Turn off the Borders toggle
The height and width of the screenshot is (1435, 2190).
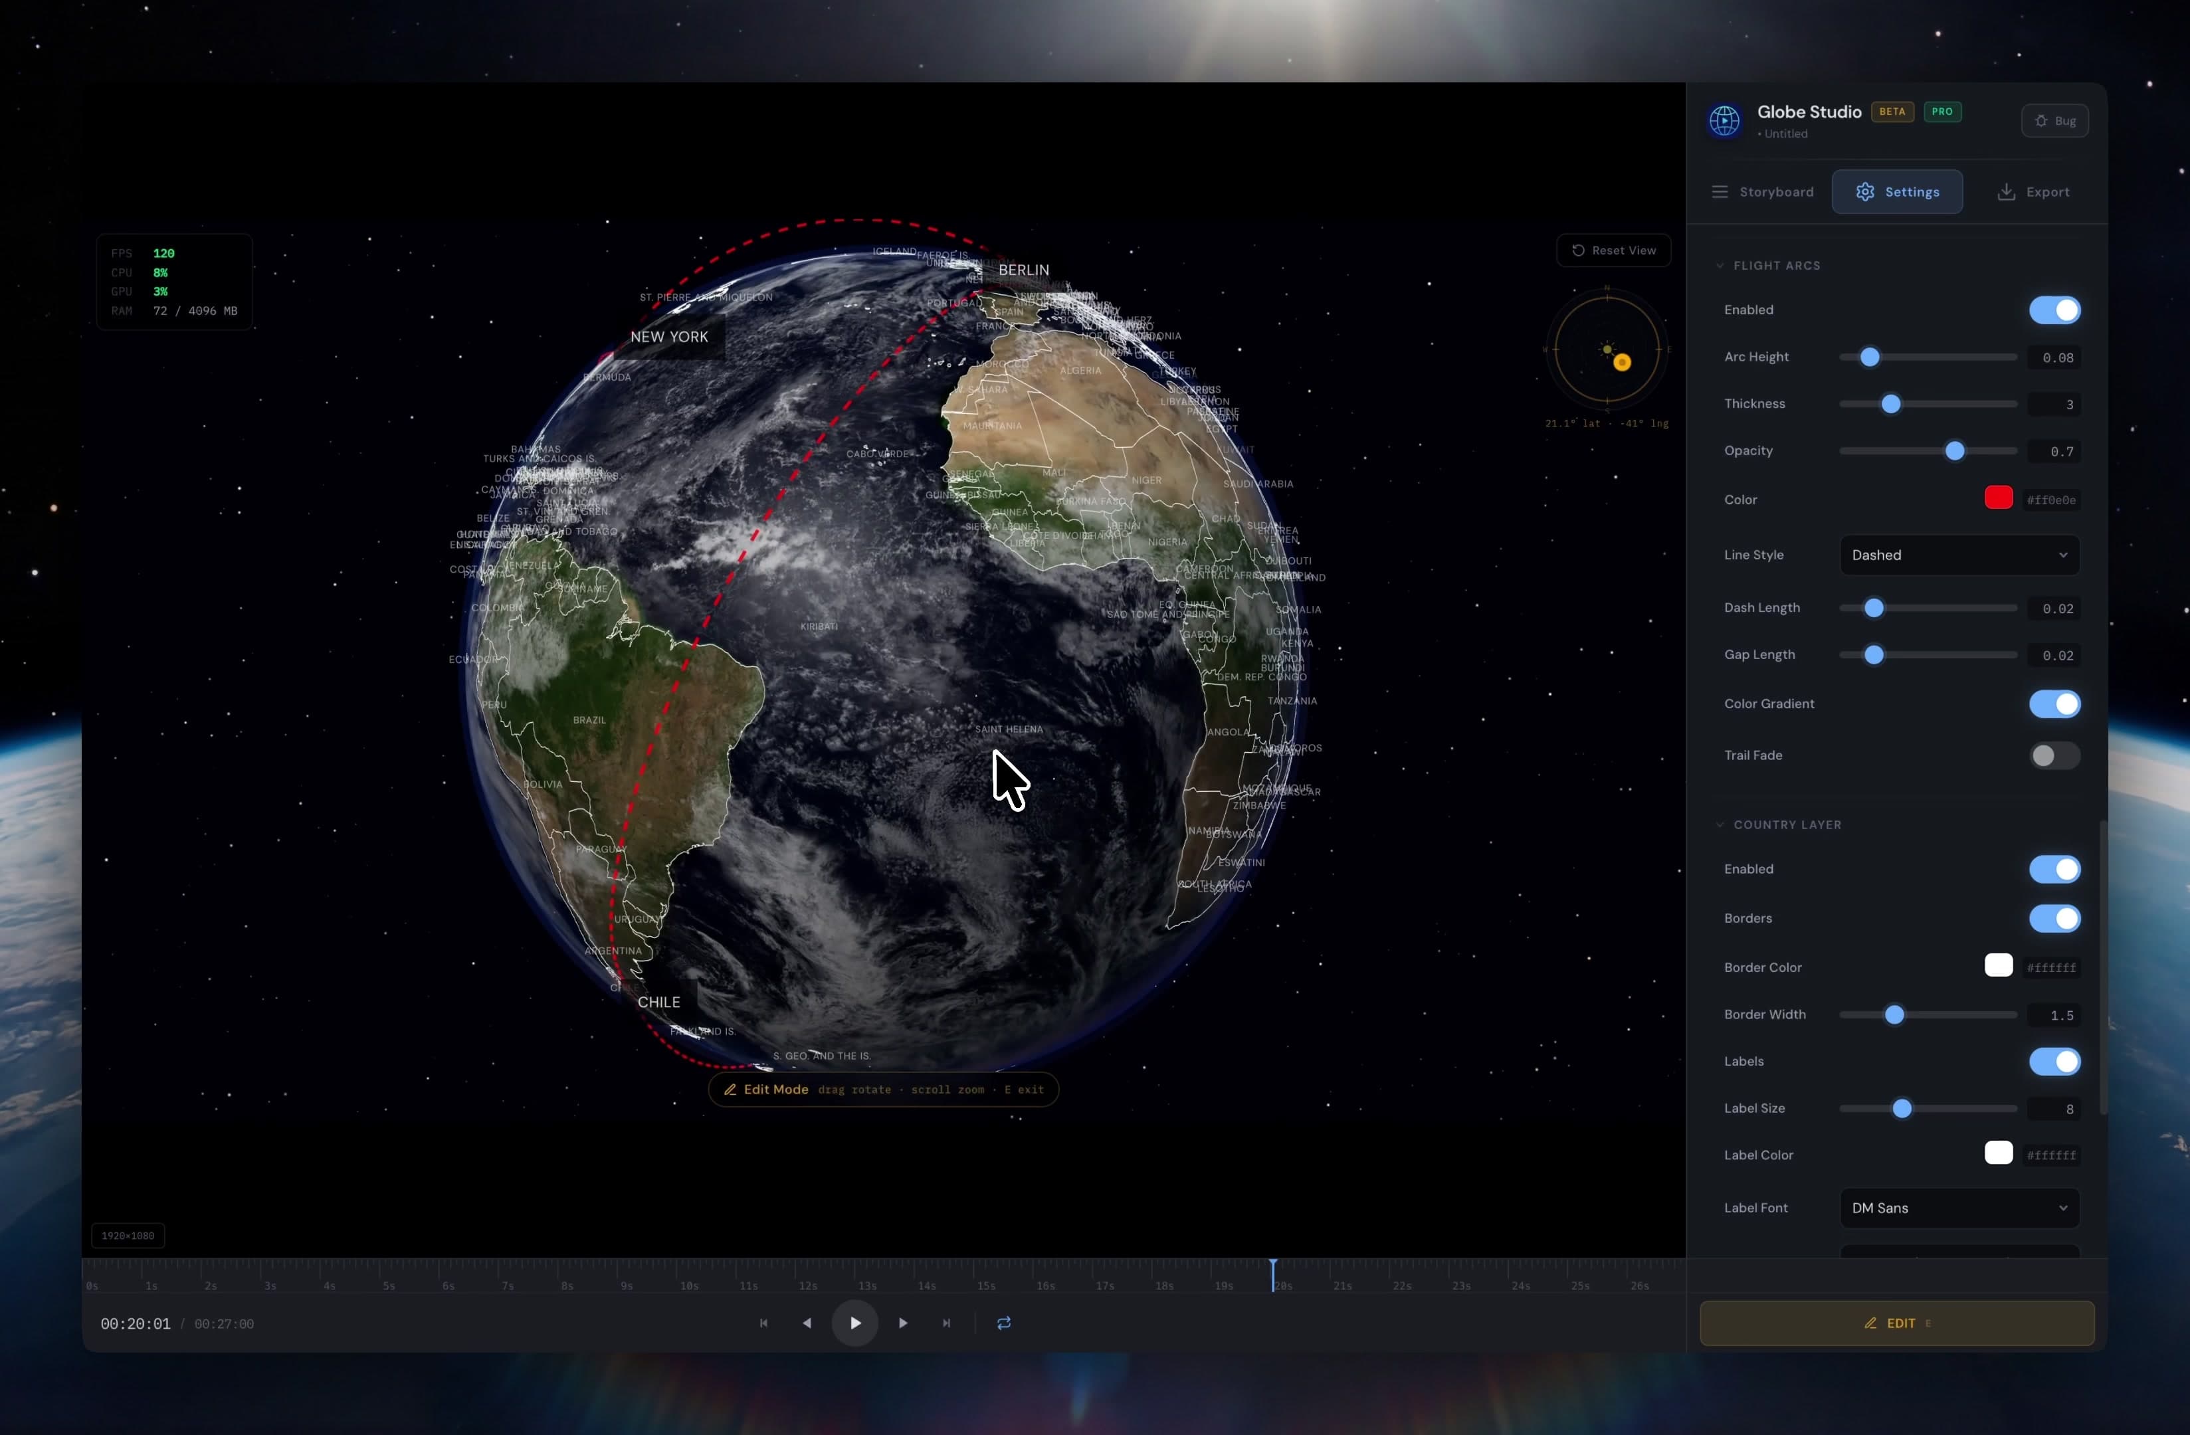click(x=2054, y=918)
